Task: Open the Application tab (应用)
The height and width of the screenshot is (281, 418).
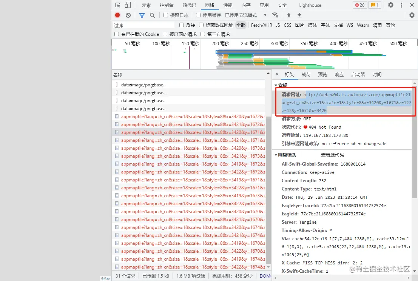Action: [264, 5]
